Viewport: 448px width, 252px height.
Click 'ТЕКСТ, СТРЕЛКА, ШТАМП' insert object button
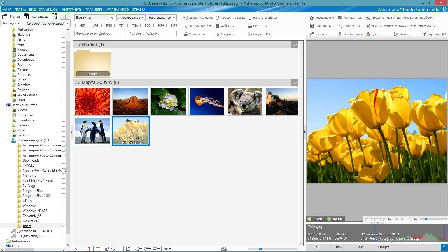400,18
